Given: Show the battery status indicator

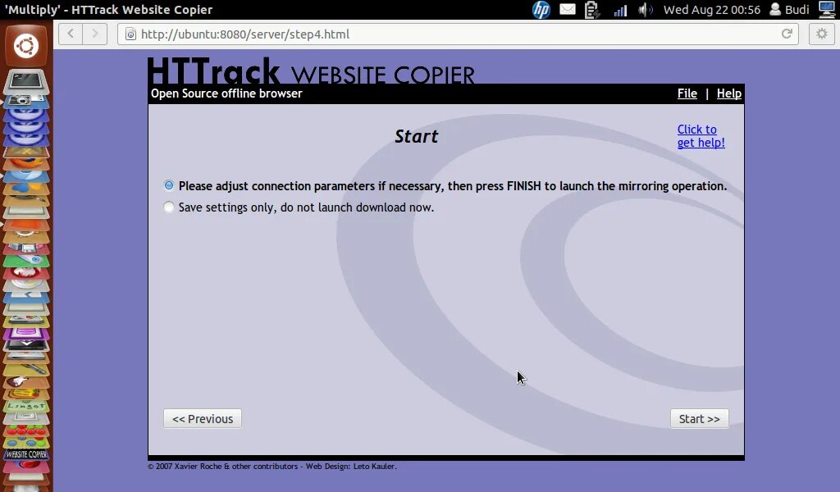Looking at the screenshot, I should click(x=592, y=10).
